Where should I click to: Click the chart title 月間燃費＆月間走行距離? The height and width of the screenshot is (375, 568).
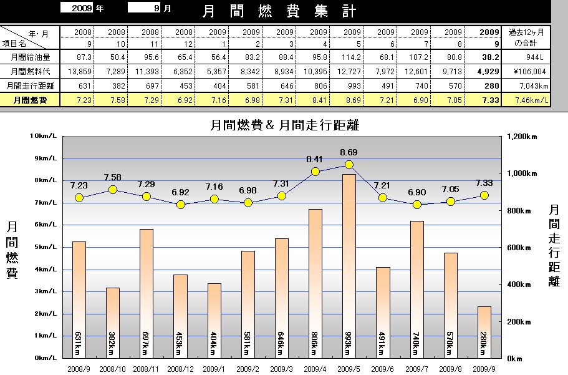coord(284,125)
